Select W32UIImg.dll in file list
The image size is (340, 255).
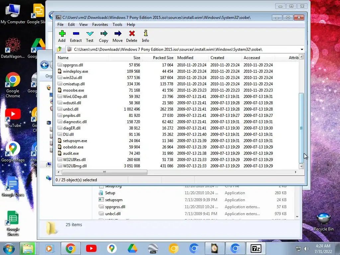click(75, 166)
